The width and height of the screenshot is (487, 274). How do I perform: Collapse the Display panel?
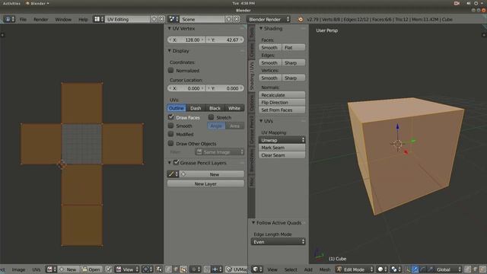pyautogui.click(x=170, y=51)
